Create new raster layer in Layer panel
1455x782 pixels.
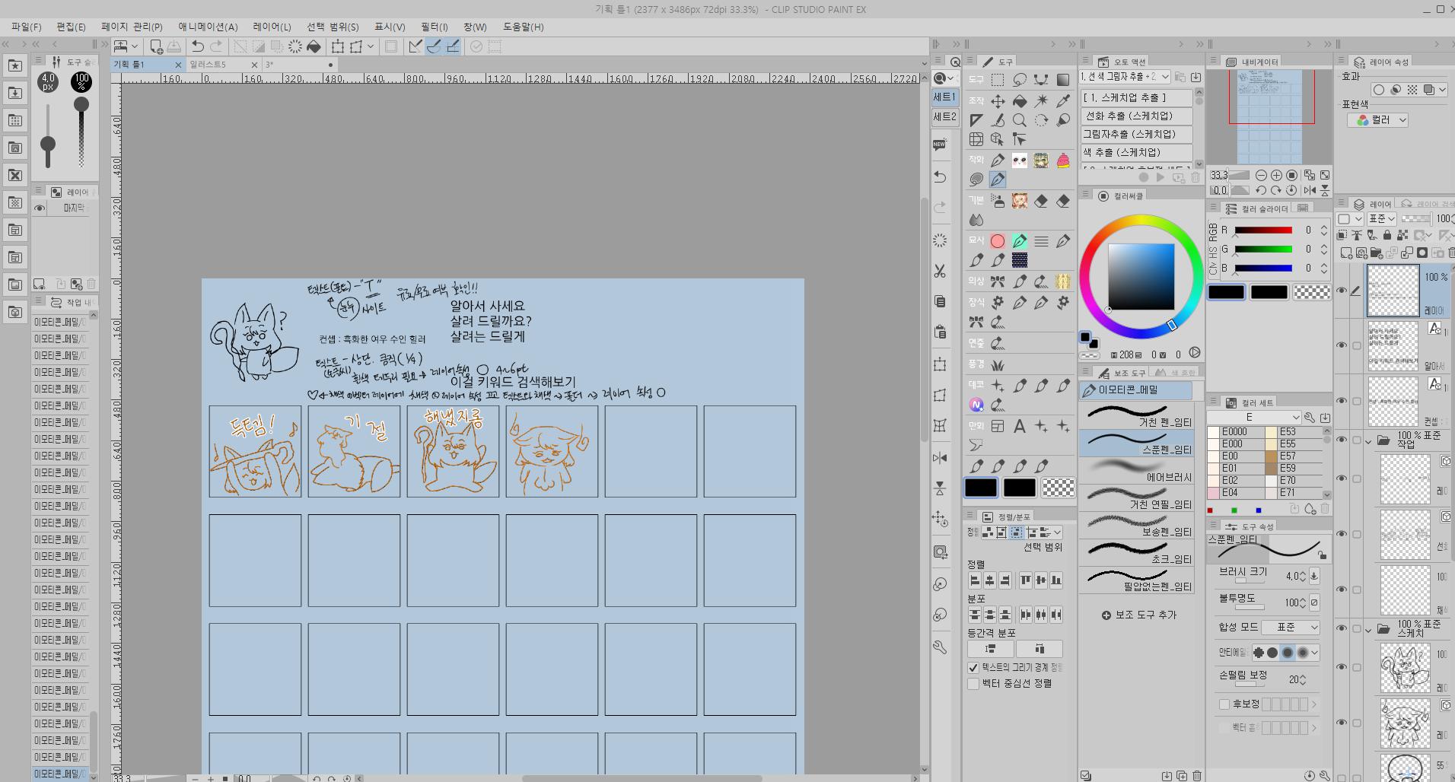[1347, 253]
